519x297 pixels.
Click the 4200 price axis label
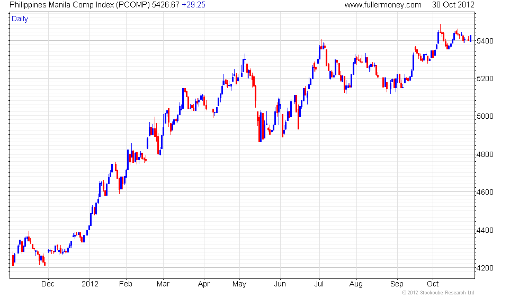(x=485, y=268)
